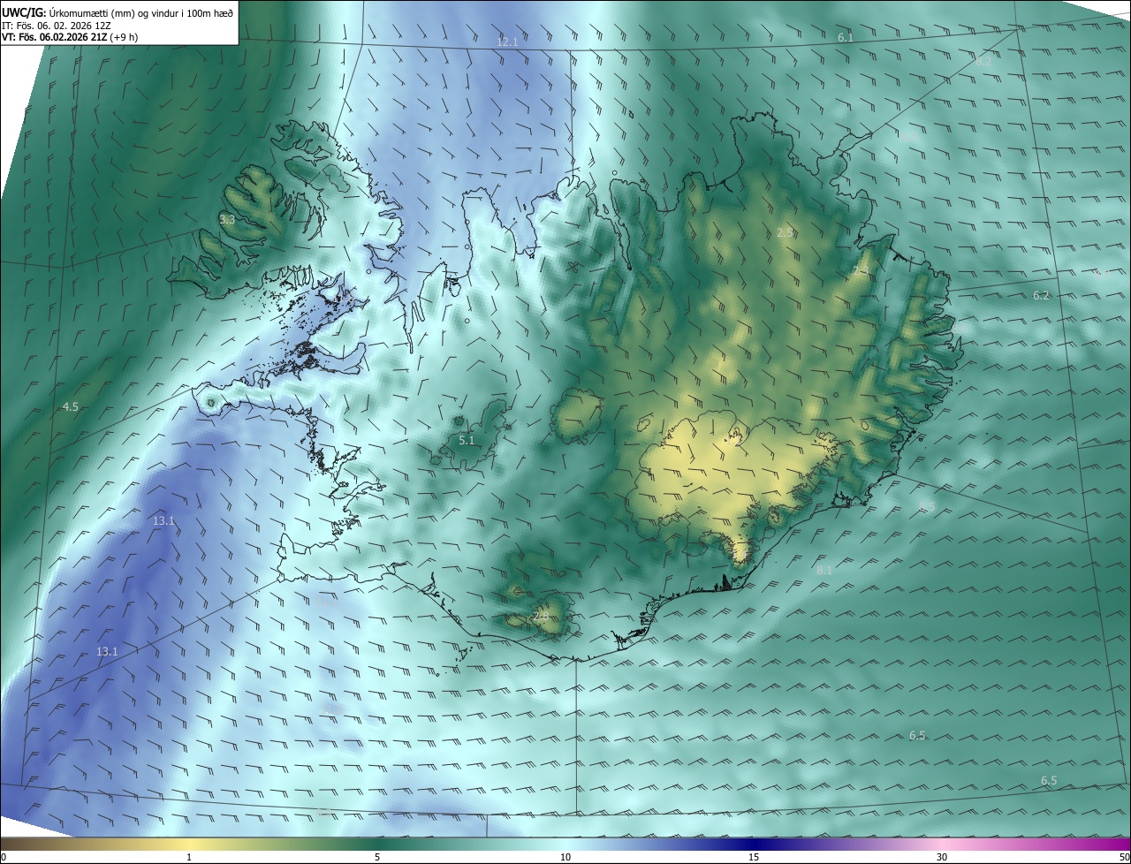Click the 50 tick on the color scale
Screen dimensions: 1131x864
tap(1124, 858)
